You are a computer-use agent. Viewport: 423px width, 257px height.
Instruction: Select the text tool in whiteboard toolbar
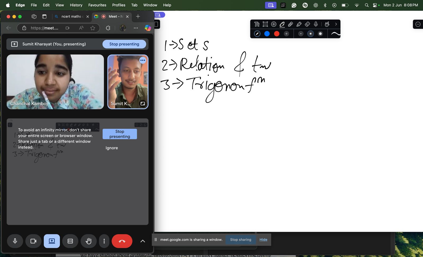coord(257,24)
